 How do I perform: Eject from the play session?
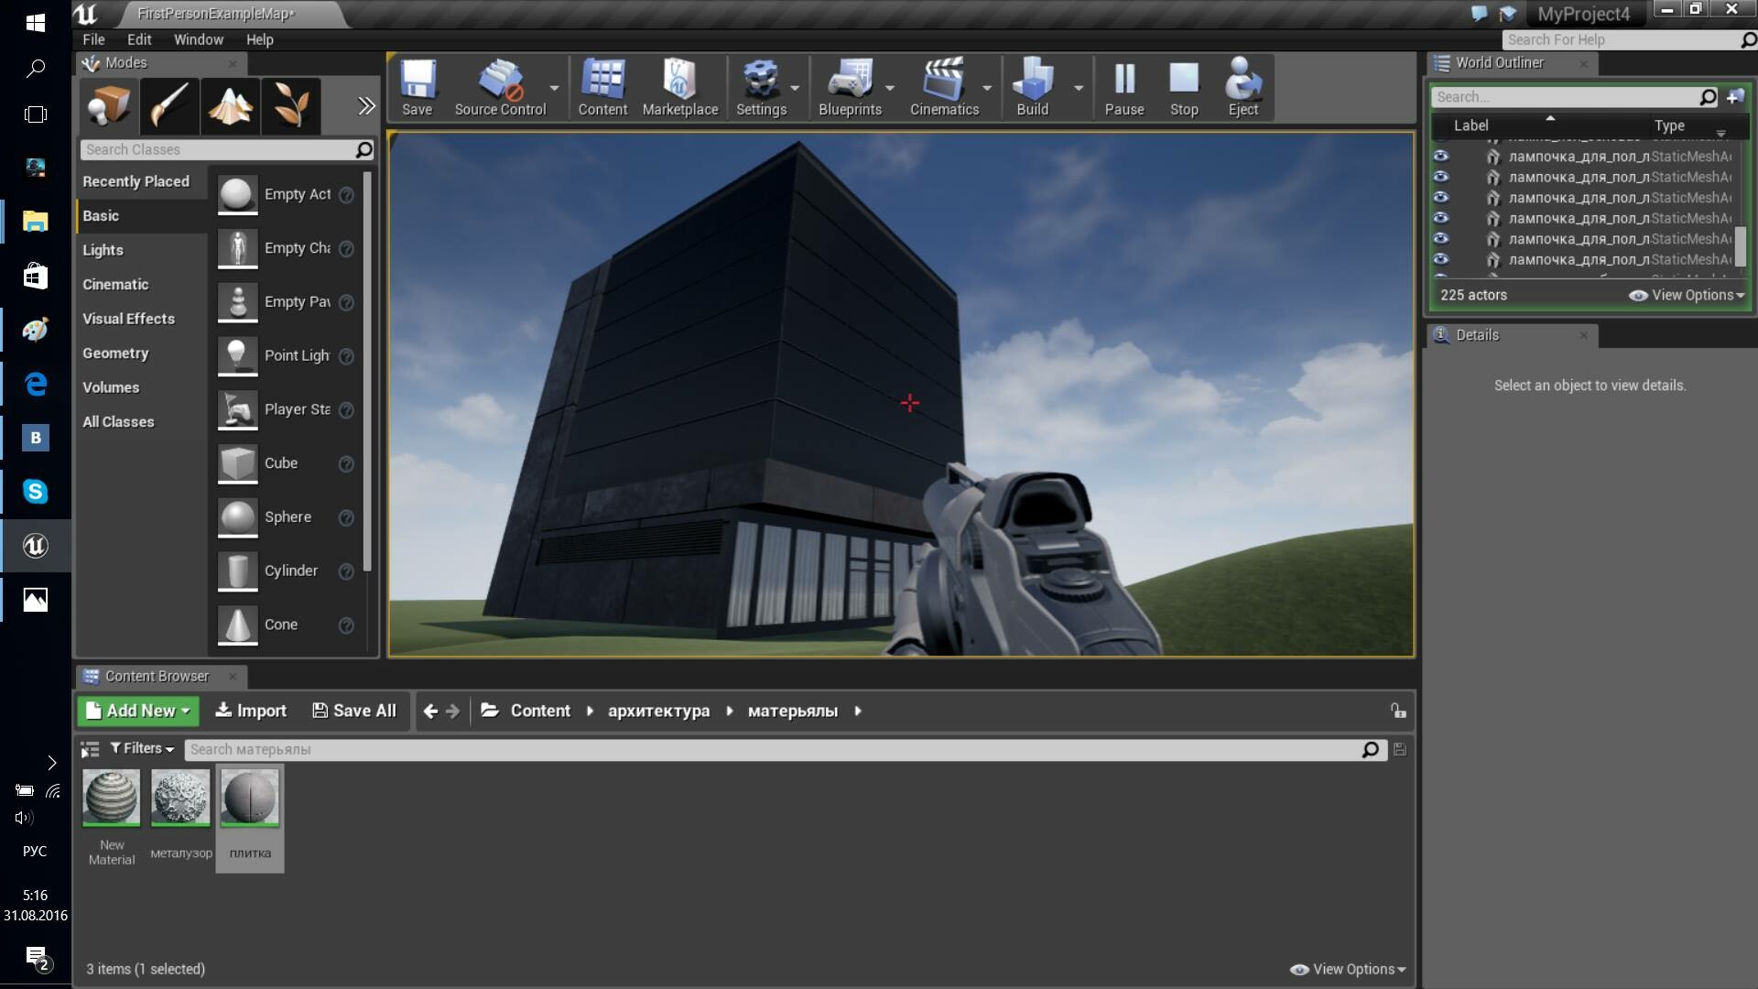pyautogui.click(x=1243, y=87)
